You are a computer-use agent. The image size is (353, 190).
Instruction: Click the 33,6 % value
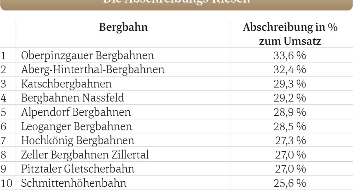290,55
